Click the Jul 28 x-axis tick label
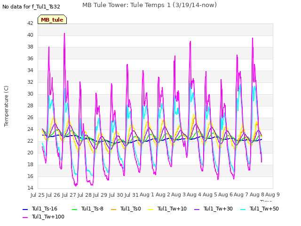 coord(85,195)
